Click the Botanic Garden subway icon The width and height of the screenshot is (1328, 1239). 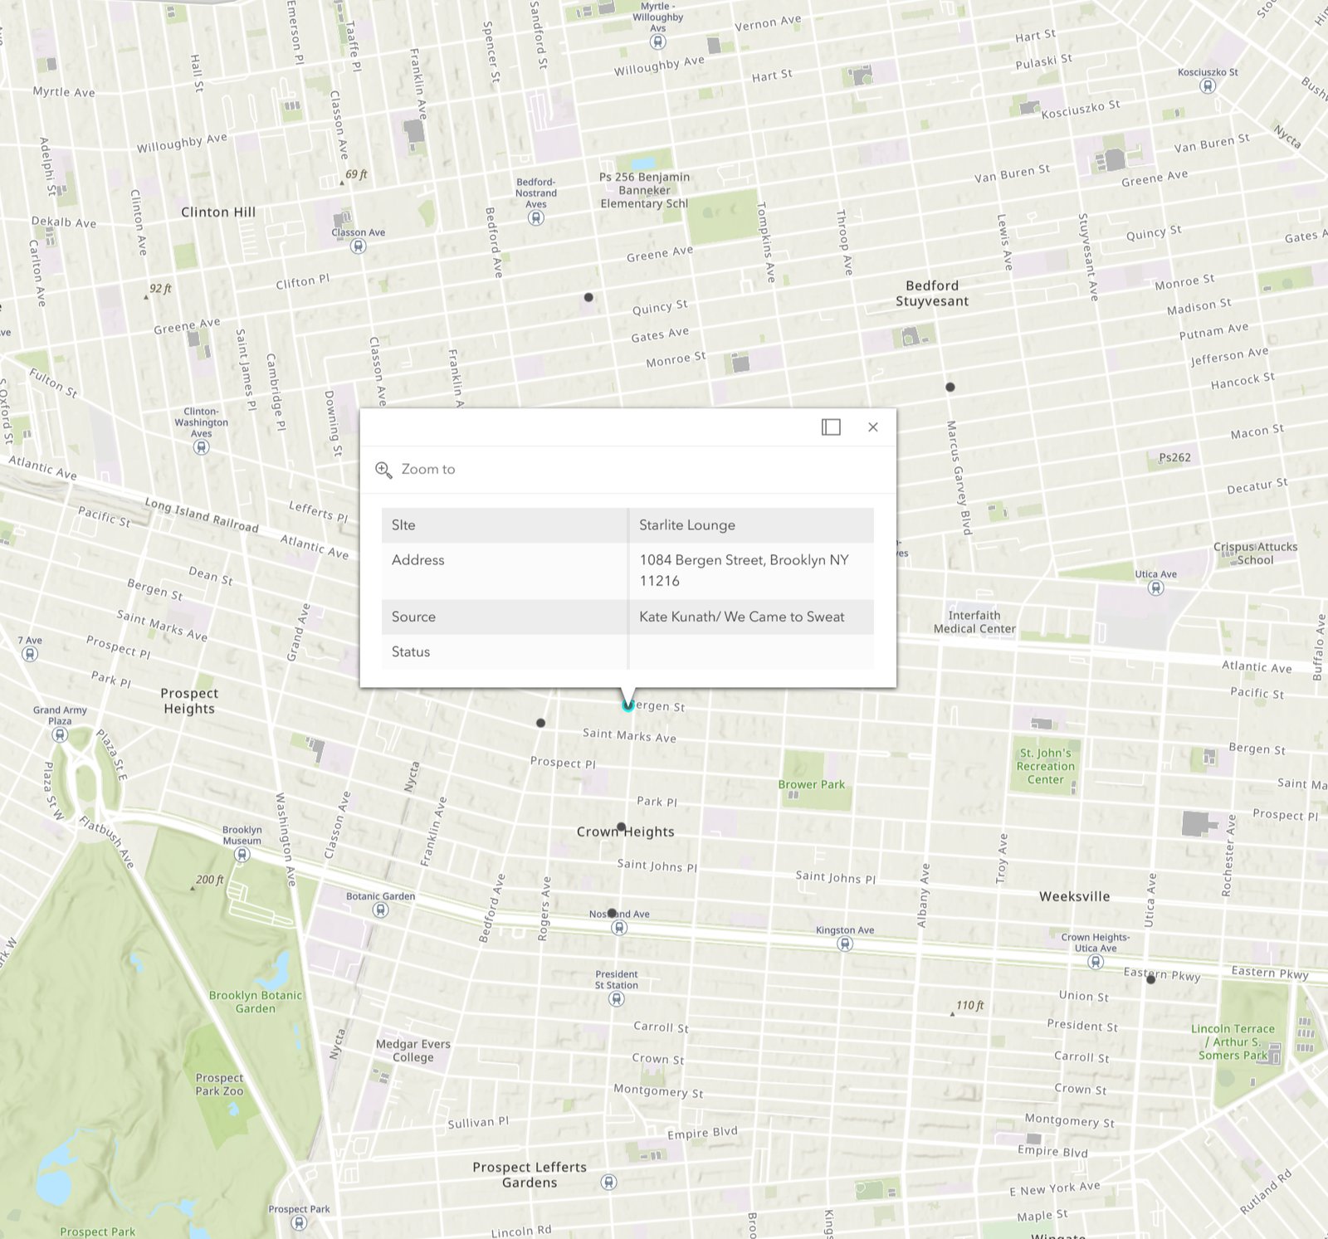[380, 910]
